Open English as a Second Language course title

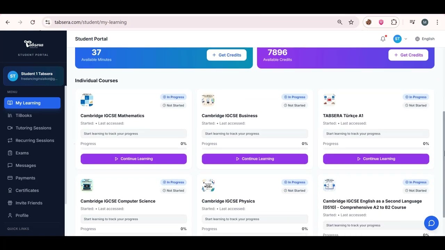[x=372, y=204]
